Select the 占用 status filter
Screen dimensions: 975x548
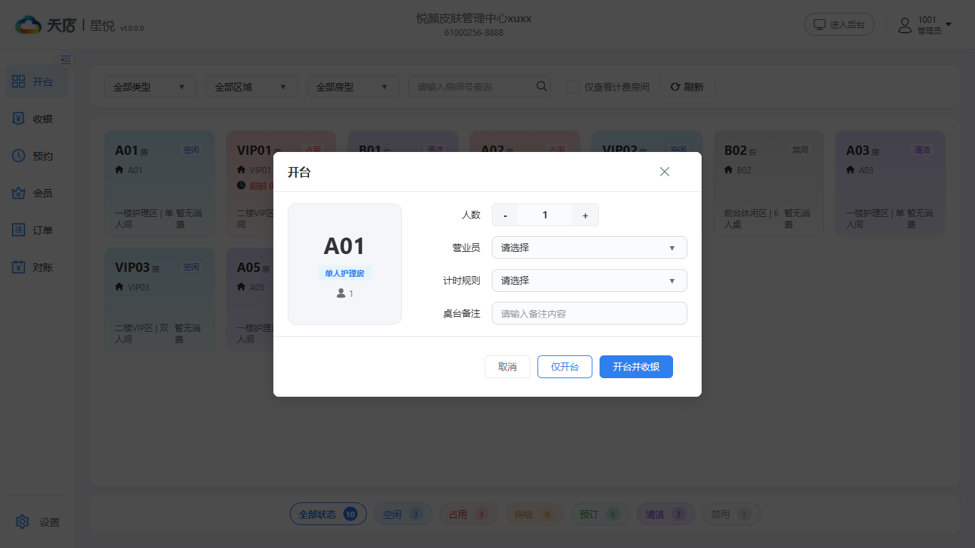468,514
